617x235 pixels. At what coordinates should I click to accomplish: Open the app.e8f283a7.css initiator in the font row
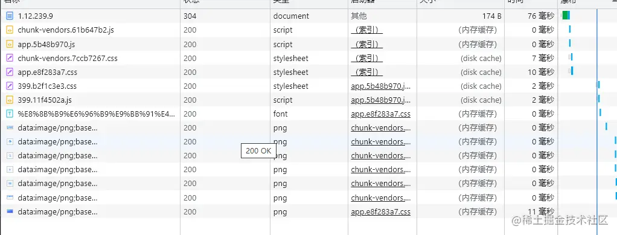coord(381,114)
